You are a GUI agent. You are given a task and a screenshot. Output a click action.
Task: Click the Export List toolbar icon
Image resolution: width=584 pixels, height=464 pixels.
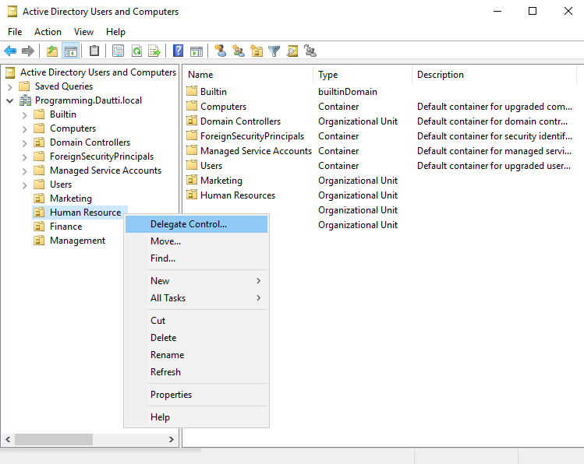154,51
